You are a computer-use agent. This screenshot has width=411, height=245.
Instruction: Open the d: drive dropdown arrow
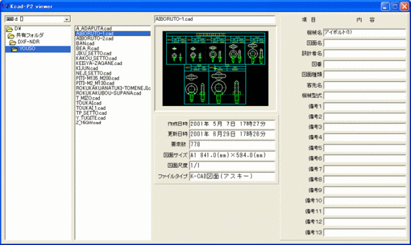67,19
